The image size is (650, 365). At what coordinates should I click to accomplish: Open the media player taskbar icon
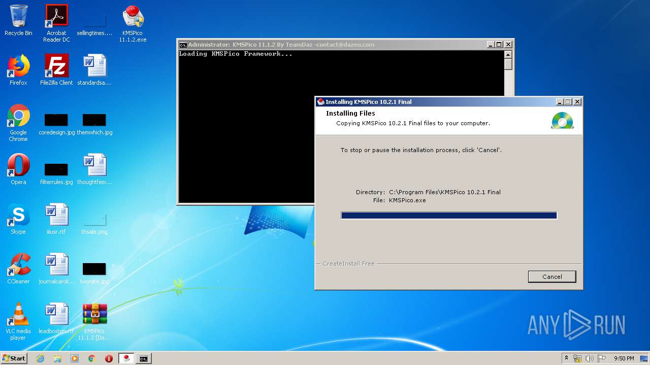(75, 358)
